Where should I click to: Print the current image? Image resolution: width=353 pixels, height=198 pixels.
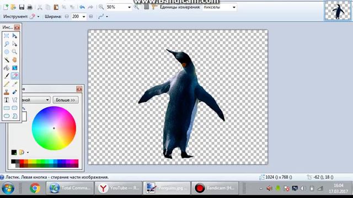coord(30,7)
